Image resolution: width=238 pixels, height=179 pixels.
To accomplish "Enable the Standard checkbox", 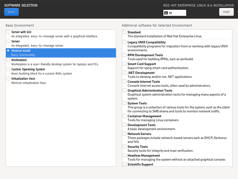I will tap(124, 32).
